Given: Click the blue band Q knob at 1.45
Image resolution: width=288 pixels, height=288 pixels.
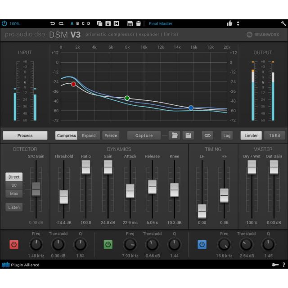Looking at the screenshot, I should pyautogui.click(x=268, y=244).
